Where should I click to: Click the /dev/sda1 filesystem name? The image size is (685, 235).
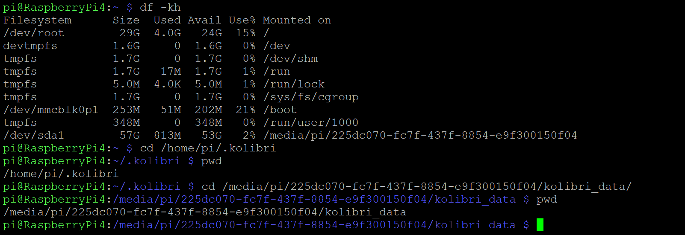(33, 135)
